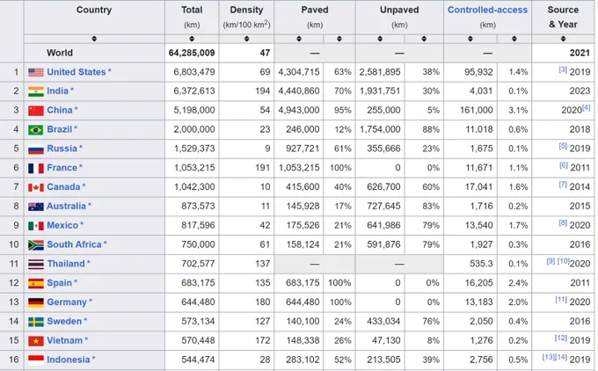Follow citation [5] in Russia row

pyautogui.click(x=563, y=146)
